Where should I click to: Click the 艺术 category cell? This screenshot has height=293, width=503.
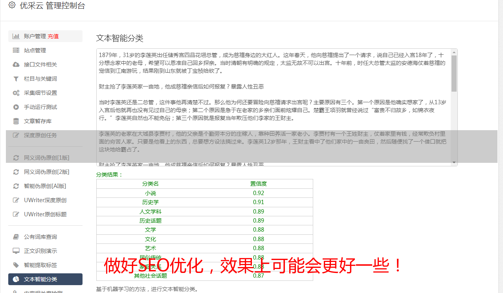[x=151, y=248]
